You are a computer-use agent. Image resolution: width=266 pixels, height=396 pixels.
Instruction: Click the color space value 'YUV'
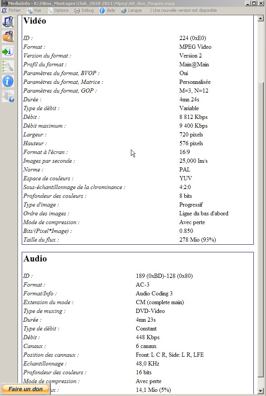[185, 178]
